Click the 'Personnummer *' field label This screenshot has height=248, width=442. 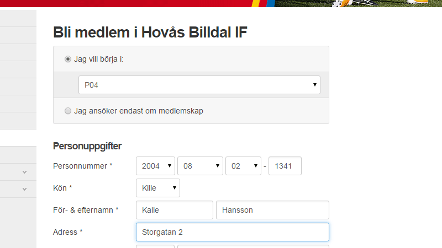(x=82, y=166)
